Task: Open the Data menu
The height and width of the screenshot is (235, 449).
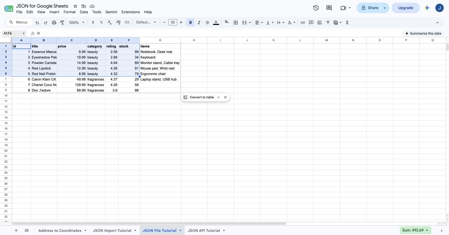Action: [x=84, y=12]
